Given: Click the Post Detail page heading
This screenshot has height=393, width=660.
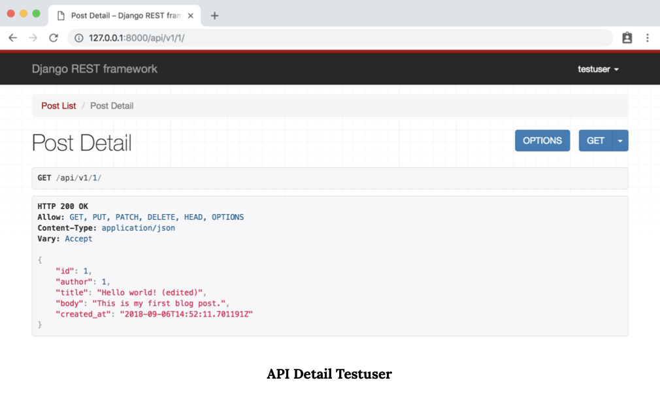Looking at the screenshot, I should click(x=82, y=142).
